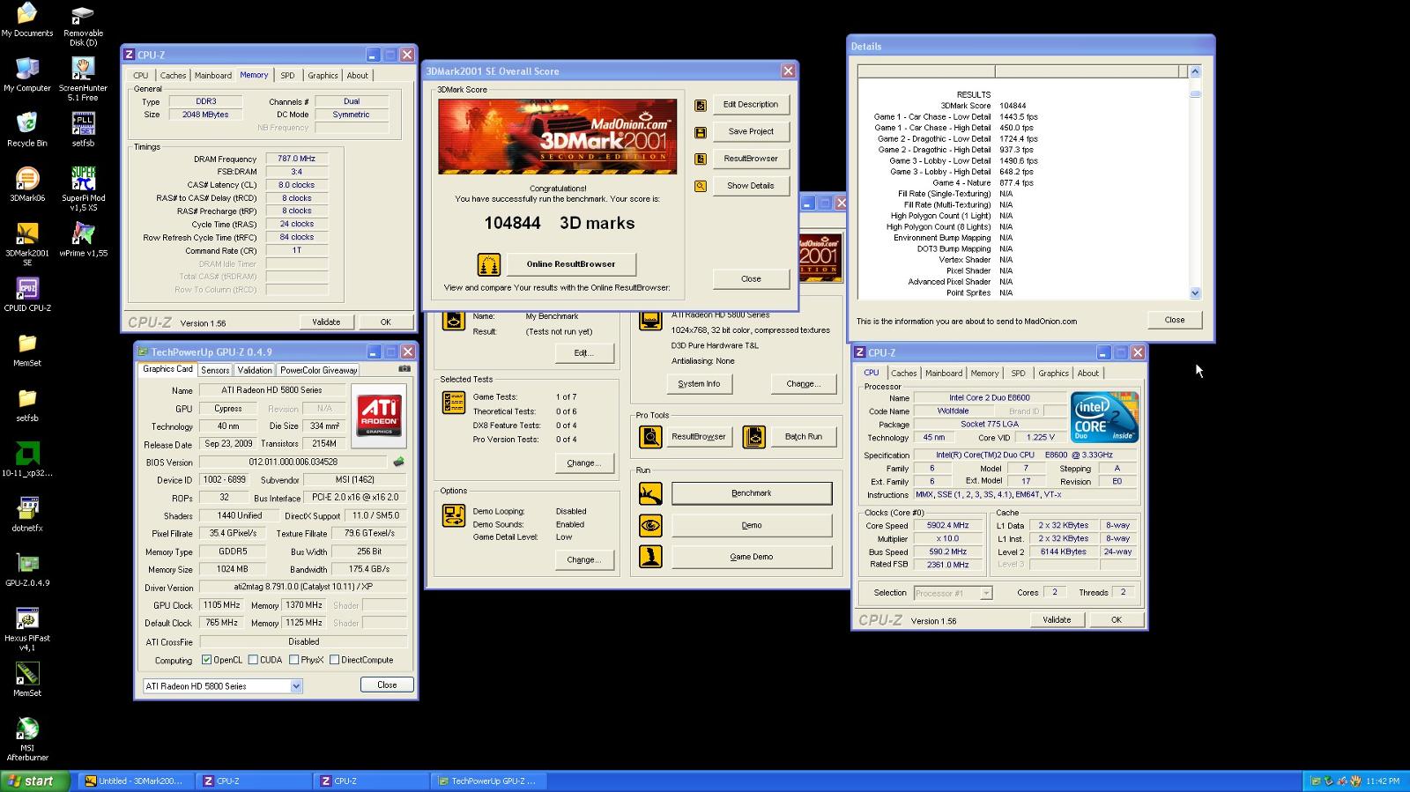
Task: Open the Processor #1 selection dropdown
Action: [986, 593]
